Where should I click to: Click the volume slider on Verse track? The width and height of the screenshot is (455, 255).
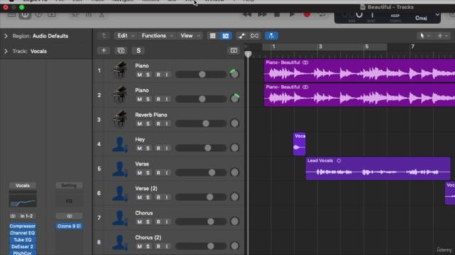pos(200,173)
